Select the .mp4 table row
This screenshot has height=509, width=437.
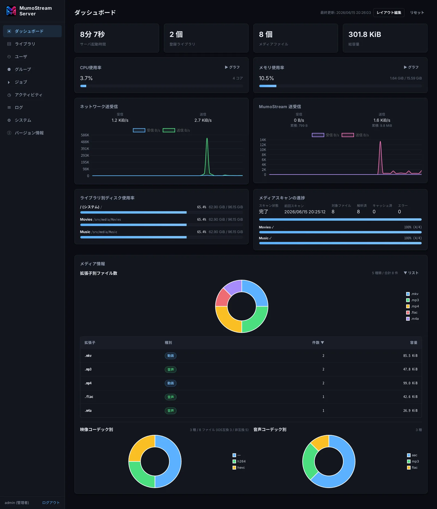pyautogui.click(x=251, y=383)
